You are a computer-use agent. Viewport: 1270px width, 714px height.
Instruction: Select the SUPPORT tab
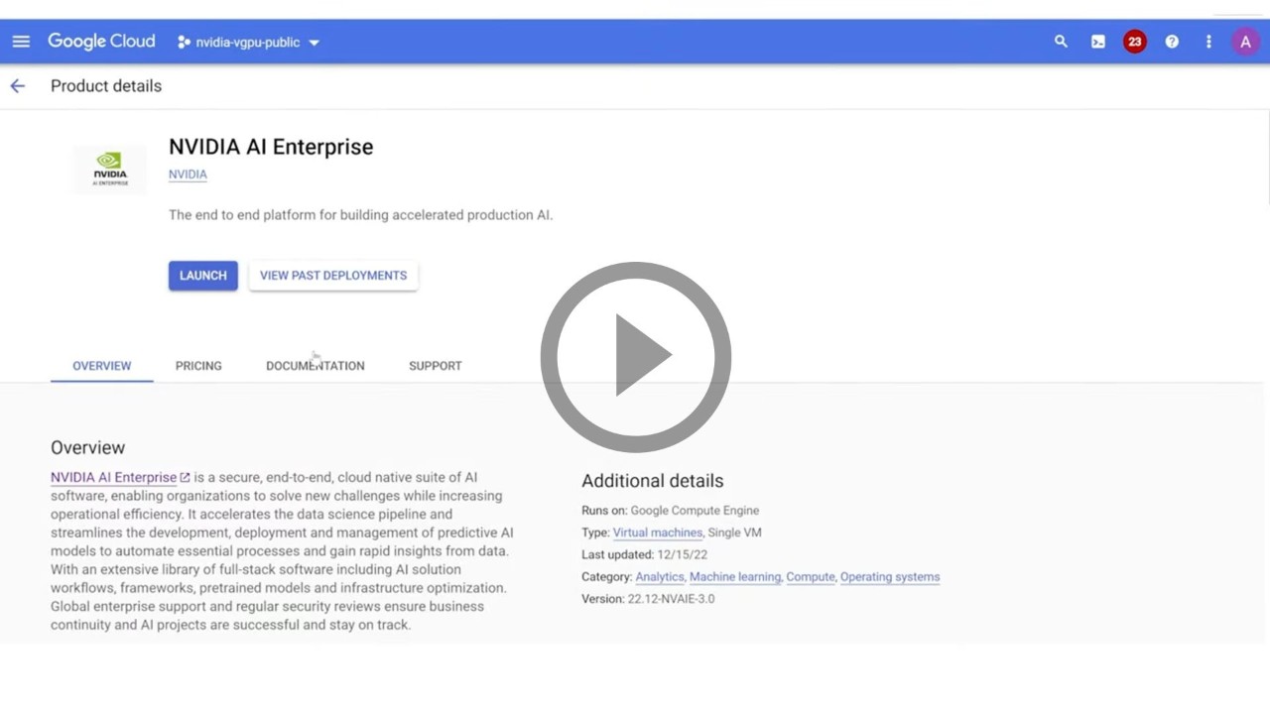click(435, 366)
